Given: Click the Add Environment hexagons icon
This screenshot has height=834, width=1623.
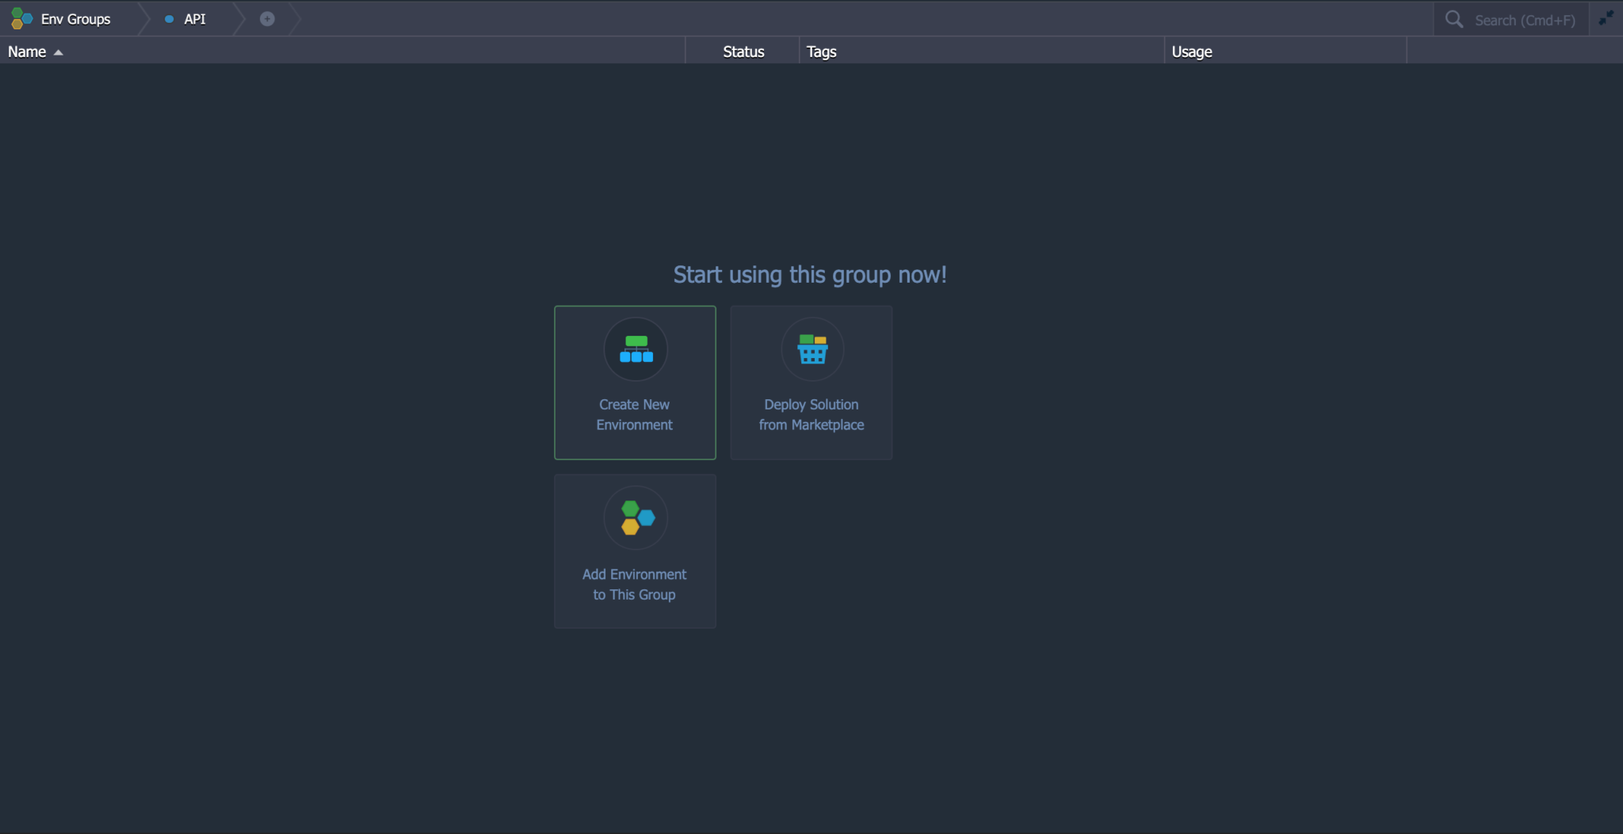Looking at the screenshot, I should pyautogui.click(x=635, y=518).
